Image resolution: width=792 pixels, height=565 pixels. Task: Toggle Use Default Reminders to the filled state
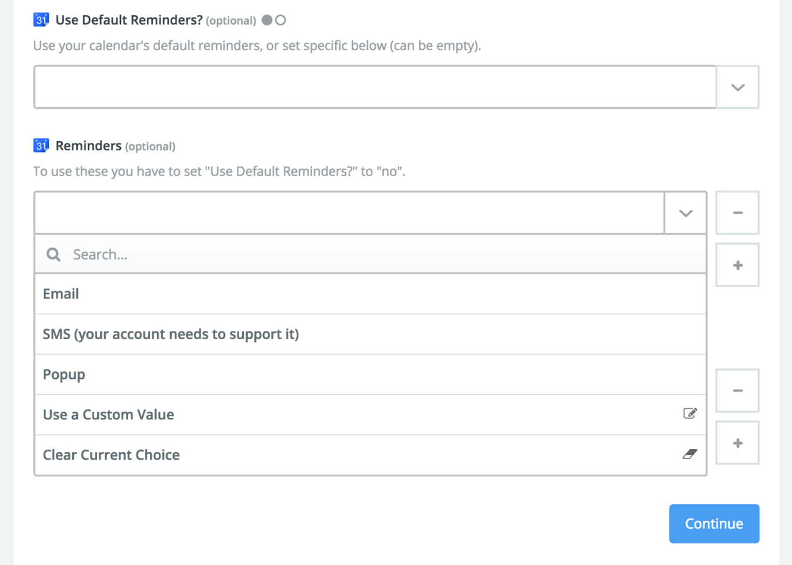click(x=268, y=19)
